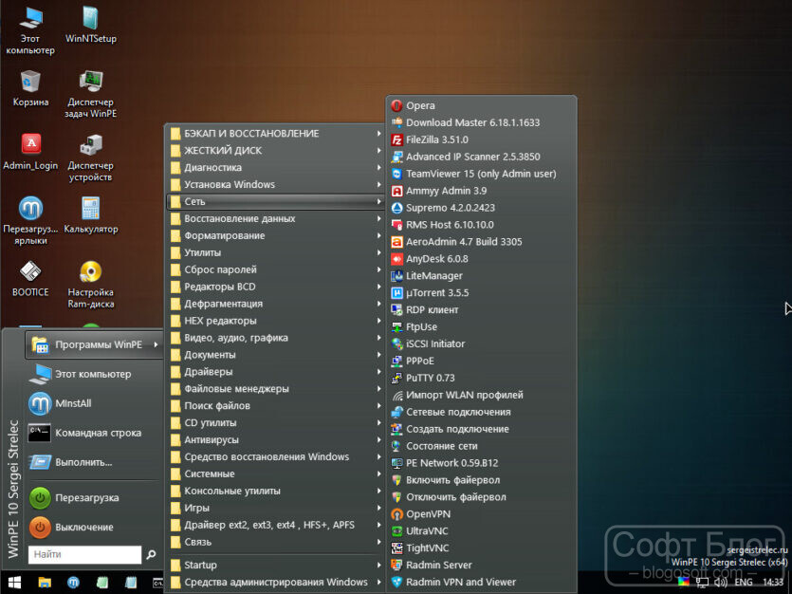
Task: Launch MInstAll from start menu
Action: tap(94, 403)
